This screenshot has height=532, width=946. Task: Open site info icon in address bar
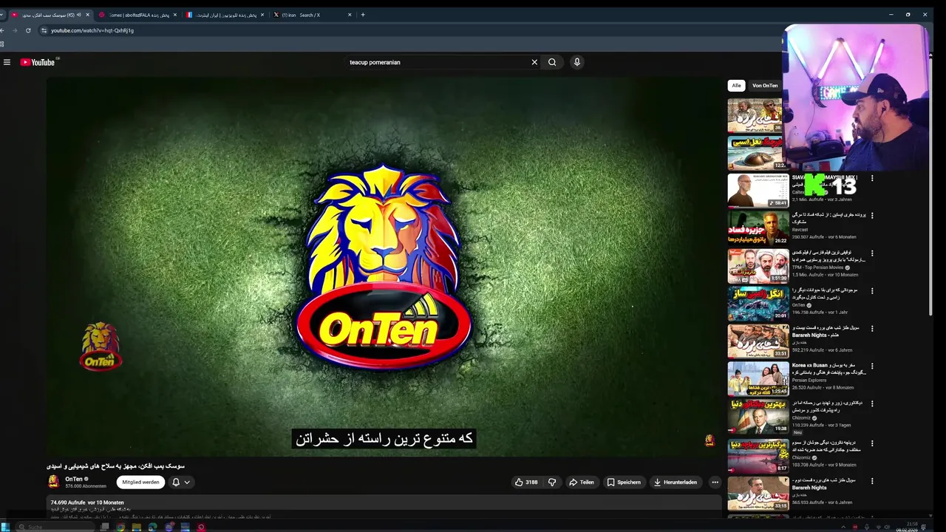(x=44, y=30)
